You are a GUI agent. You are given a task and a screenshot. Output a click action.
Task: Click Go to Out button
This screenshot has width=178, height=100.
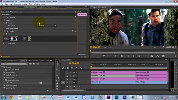145,56
